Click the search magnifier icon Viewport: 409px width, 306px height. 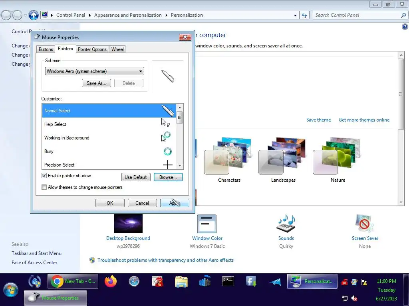403,16
